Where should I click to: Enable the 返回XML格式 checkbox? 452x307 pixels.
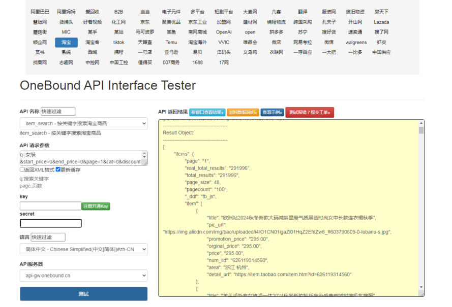22,169
